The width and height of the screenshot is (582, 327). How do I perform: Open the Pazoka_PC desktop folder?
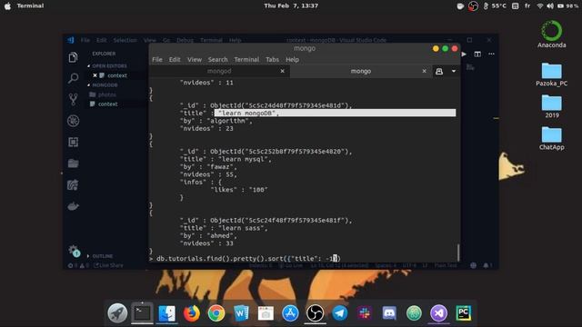[x=552, y=74]
